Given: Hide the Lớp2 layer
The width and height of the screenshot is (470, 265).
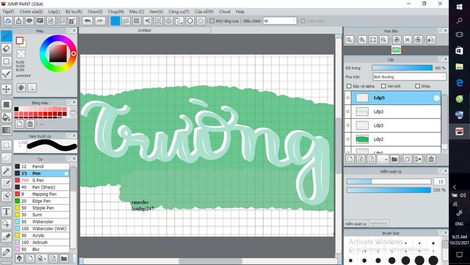Looking at the screenshot, I should point(348,139).
